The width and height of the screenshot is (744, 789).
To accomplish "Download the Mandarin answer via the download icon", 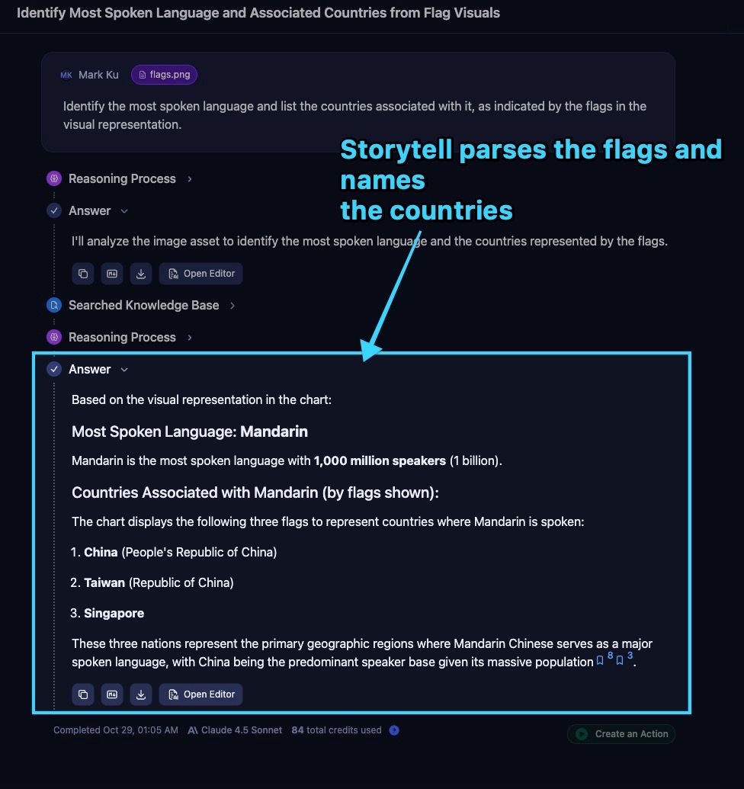I will 140,694.
